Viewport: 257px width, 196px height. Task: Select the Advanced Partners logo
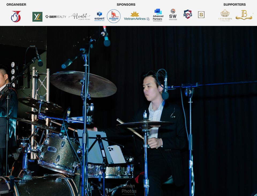(x=158, y=15)
